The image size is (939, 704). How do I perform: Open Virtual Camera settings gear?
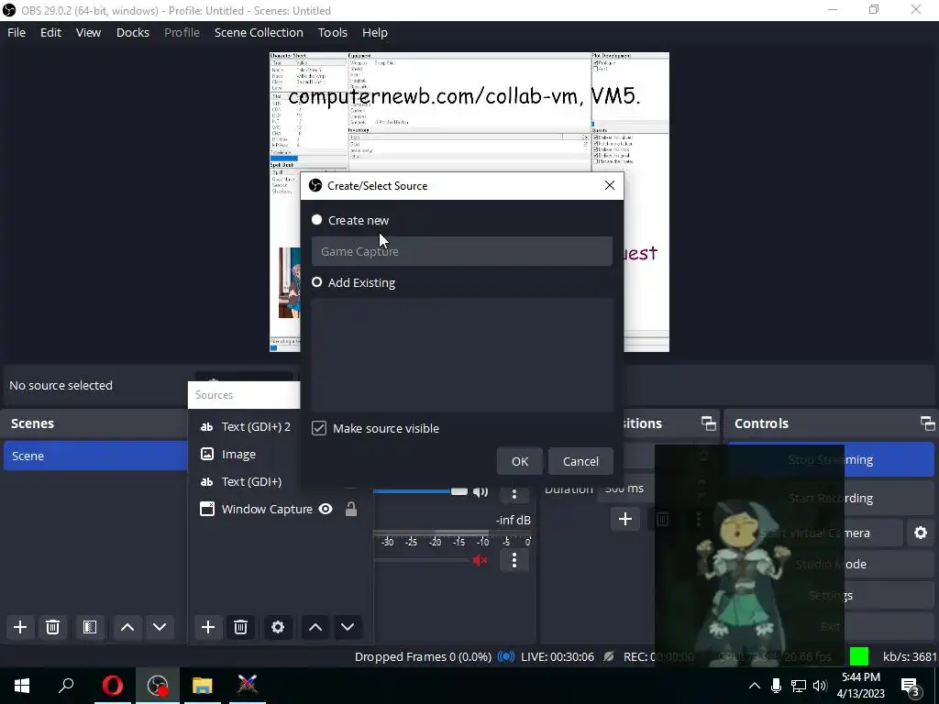(921, 533)
